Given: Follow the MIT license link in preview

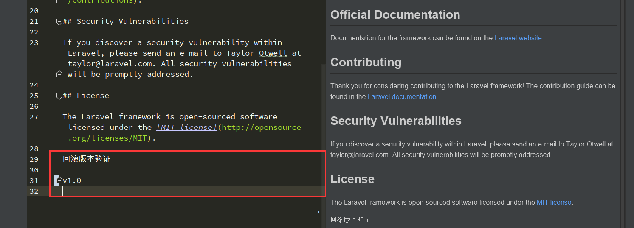Looking at the screenshot, I should coord(554,202).
